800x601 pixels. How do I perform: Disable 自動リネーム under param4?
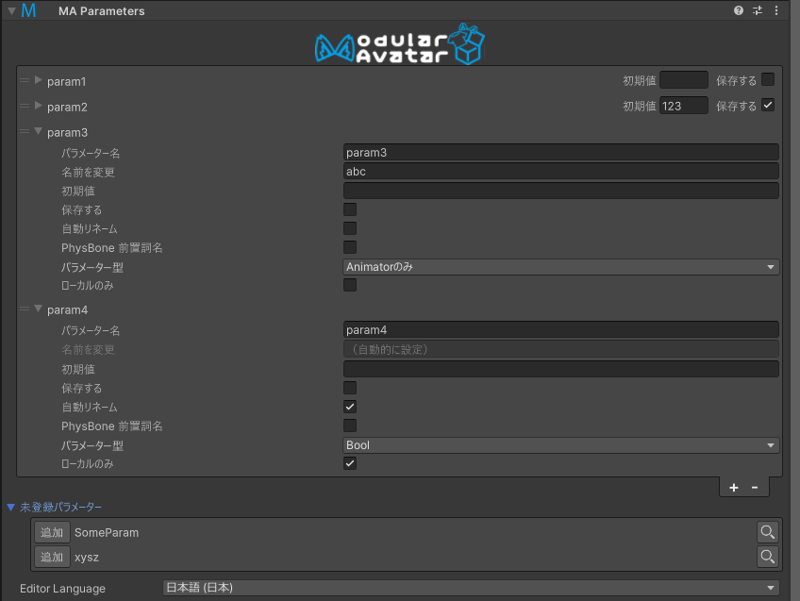pyautogui.click(x=350, y=408)
